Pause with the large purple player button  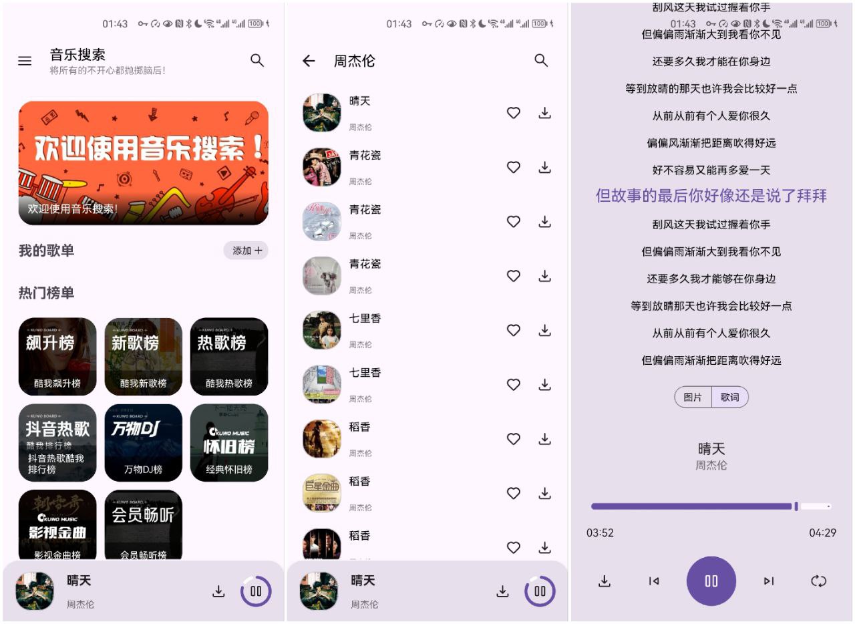(711, 581)
